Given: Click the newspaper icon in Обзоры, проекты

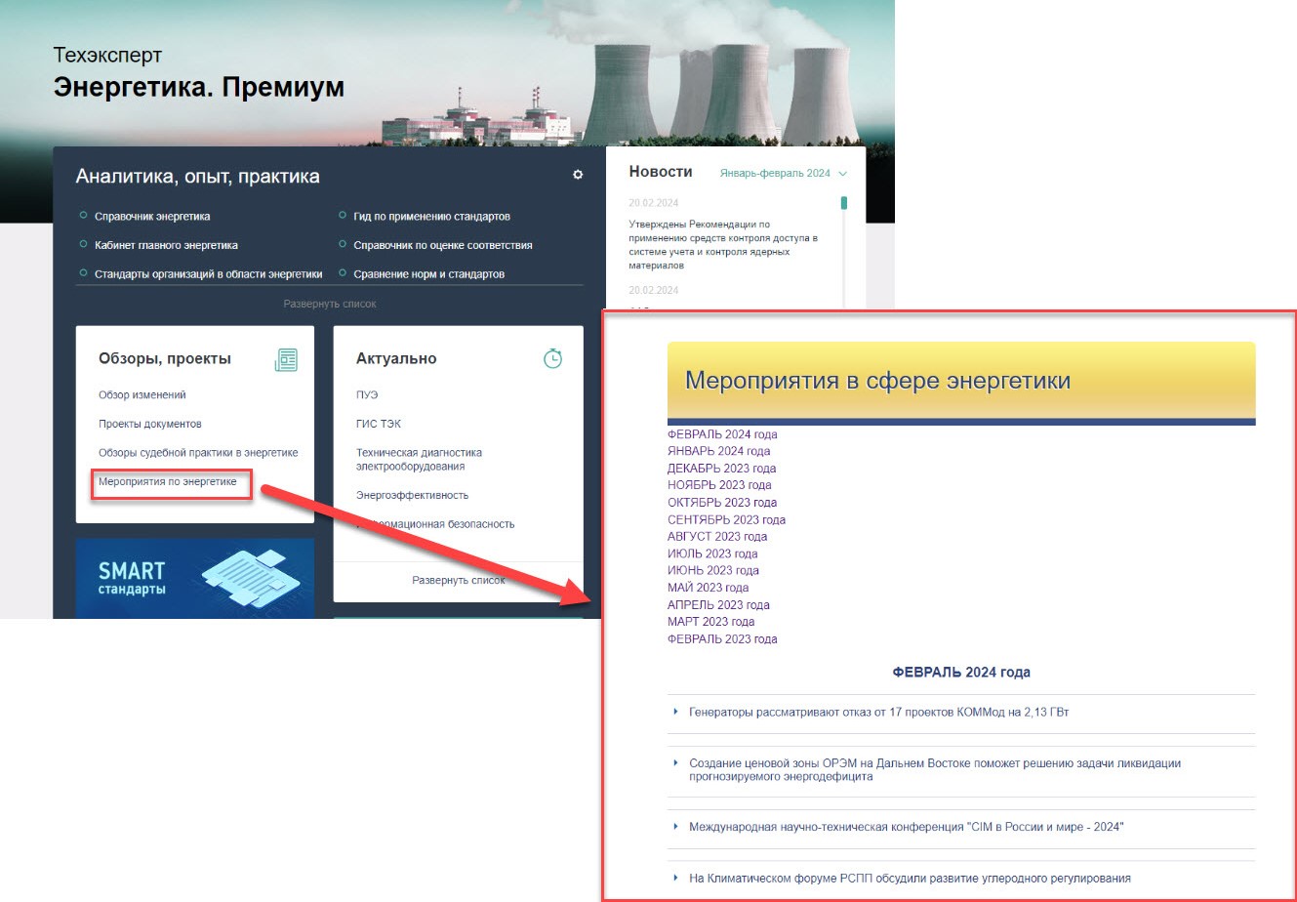Looking at the screenshot, I should click(286, 360).
